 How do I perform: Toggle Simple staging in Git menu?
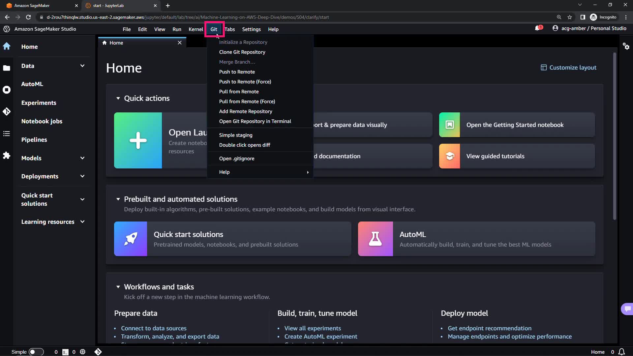tap(235, 135)
